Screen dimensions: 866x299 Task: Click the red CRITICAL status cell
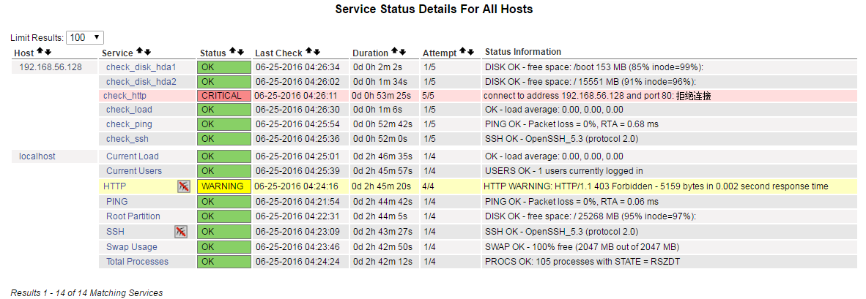click(x=223, y=96)
